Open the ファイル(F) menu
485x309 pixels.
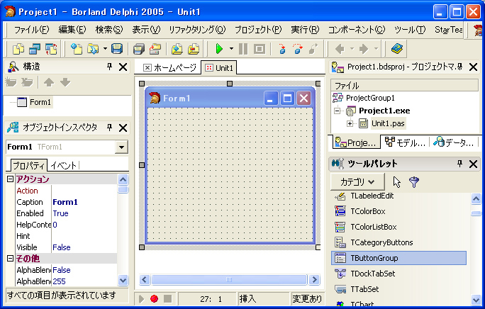(31, 29)
